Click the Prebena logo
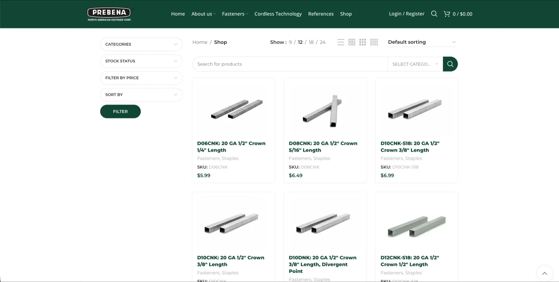The image size is (559, 282). pyautogui.click(x=109, y=14)
